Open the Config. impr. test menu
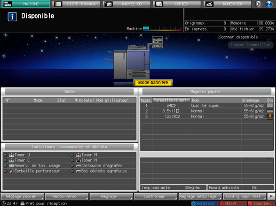This screenshot has width=276, height=206. pos(245,196)
